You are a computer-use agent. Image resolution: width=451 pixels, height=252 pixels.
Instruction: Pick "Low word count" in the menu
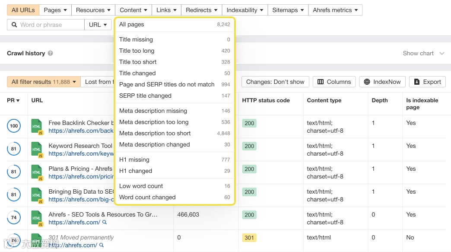pos(141,186)
